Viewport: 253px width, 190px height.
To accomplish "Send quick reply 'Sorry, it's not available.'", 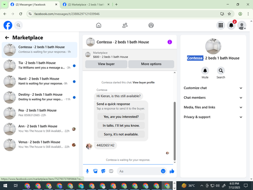I will 121,134.
